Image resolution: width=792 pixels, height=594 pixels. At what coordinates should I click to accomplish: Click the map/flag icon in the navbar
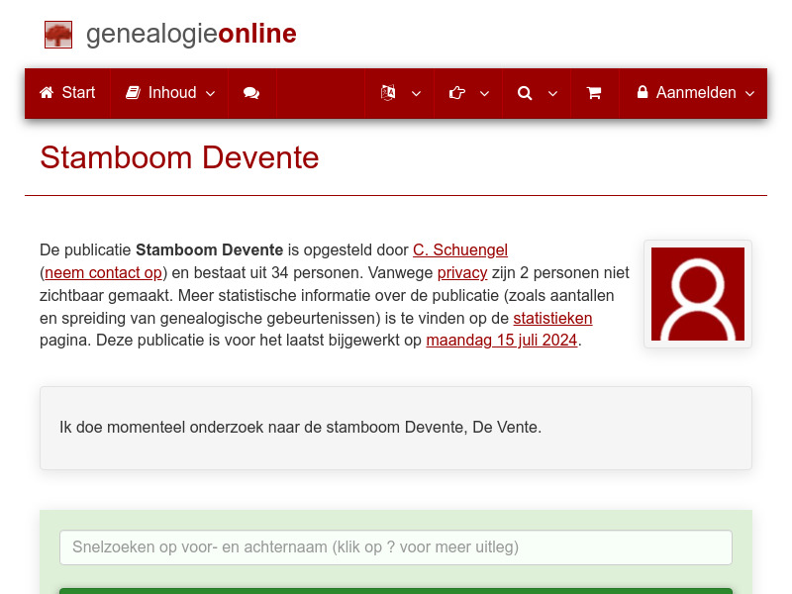388,92
